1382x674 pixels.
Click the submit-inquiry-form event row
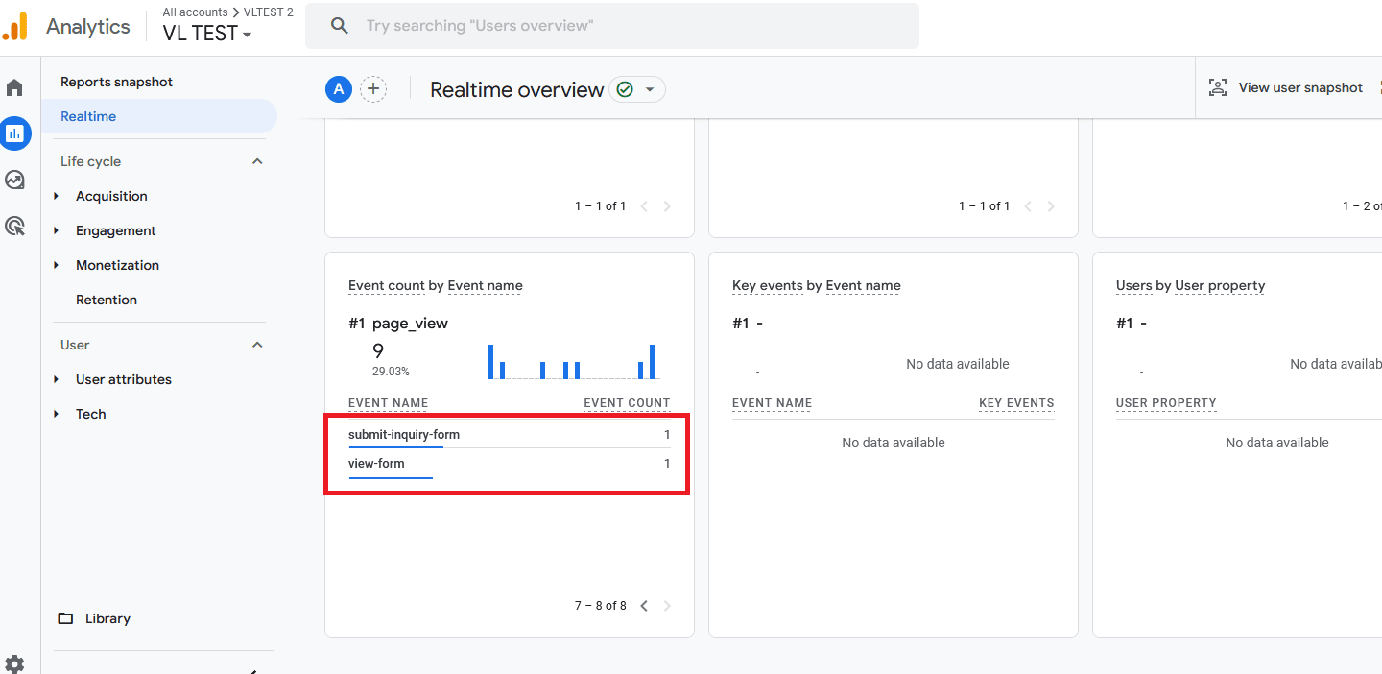404,435
